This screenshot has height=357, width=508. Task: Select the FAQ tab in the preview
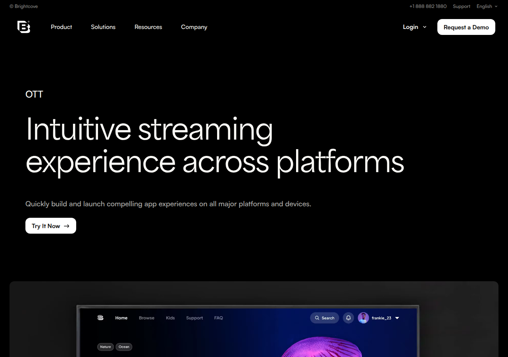click(x=219, y=318)
